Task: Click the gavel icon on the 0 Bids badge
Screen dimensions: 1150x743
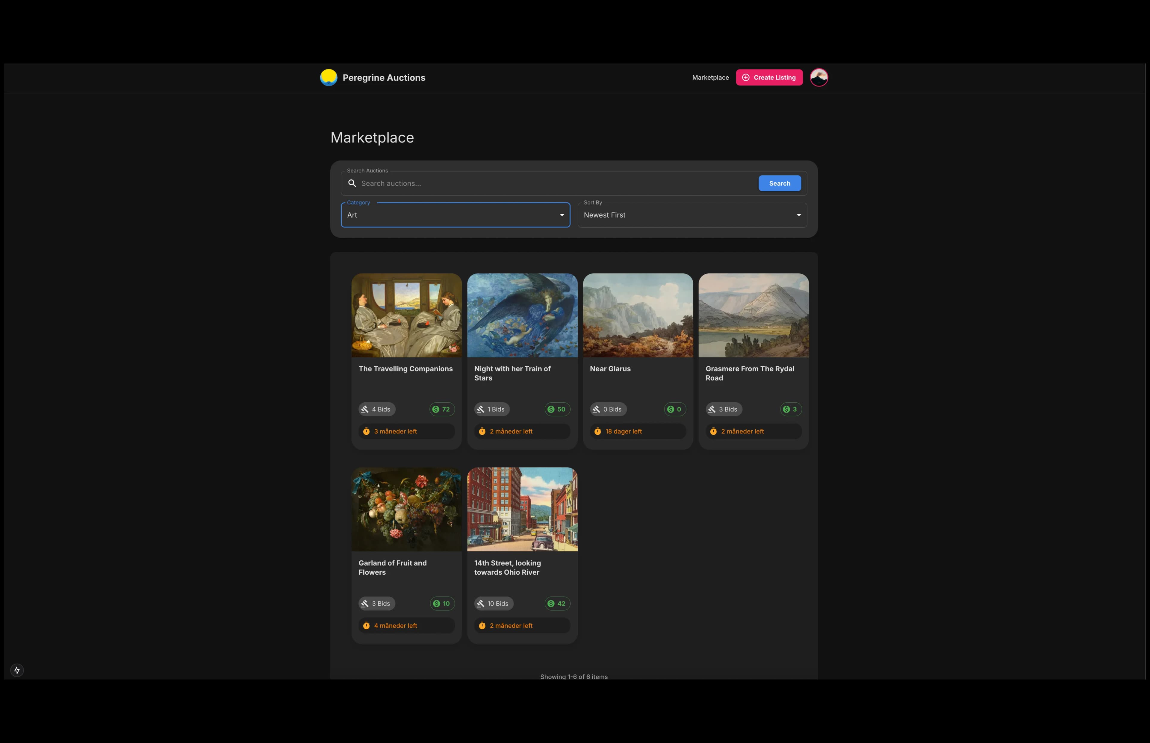Action: [x=596, y=409]
